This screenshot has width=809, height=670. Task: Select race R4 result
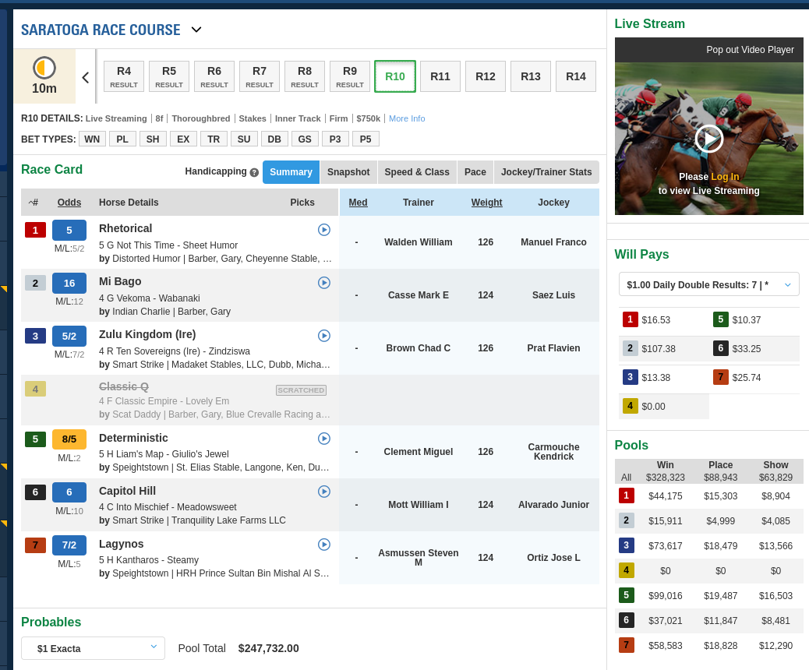124,76
